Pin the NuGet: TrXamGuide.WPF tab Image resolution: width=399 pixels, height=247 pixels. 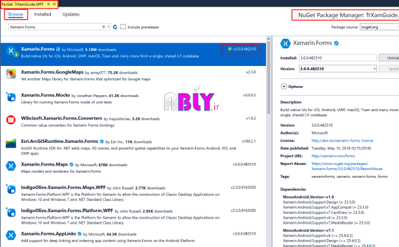[x=48, y=4]
